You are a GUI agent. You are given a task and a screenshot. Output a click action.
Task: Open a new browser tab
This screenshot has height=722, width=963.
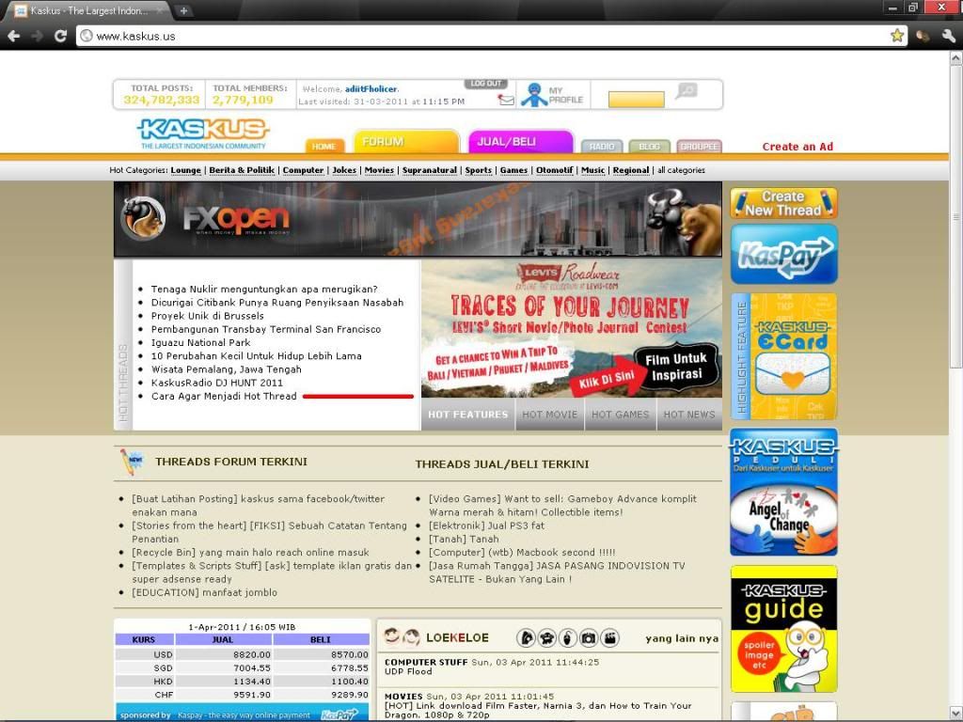click(183, 10)
